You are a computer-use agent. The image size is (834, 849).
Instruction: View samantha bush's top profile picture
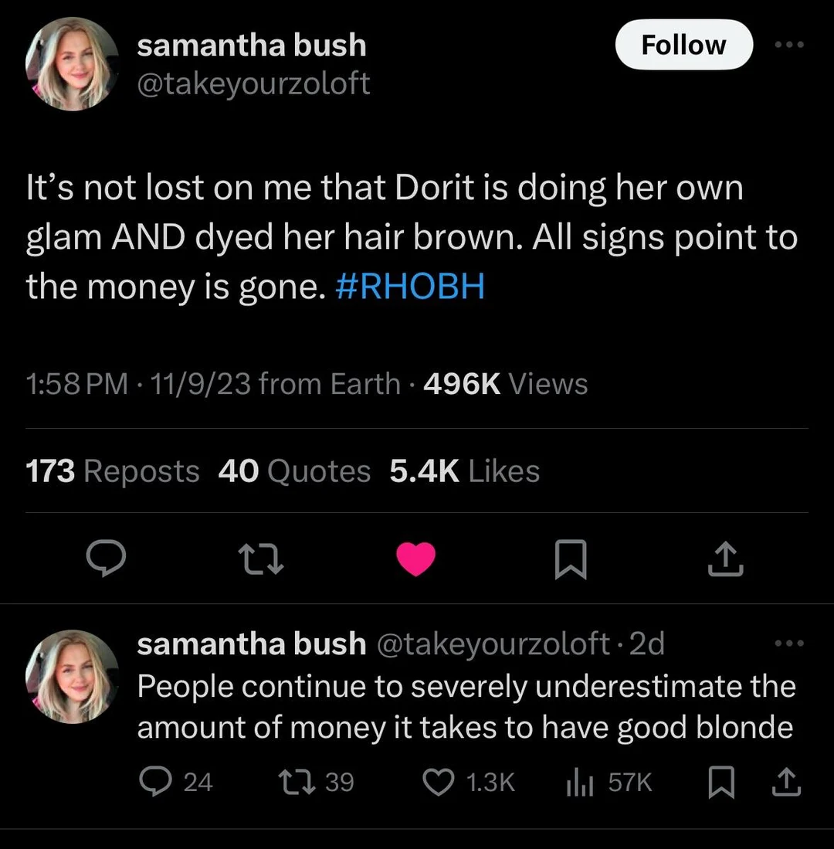pos(72,65)
